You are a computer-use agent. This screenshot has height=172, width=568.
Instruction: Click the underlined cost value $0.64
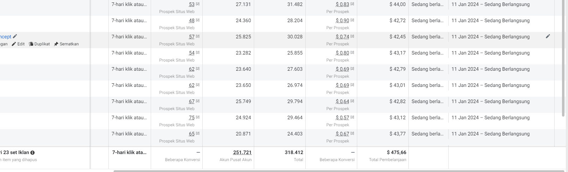[342, 101]
